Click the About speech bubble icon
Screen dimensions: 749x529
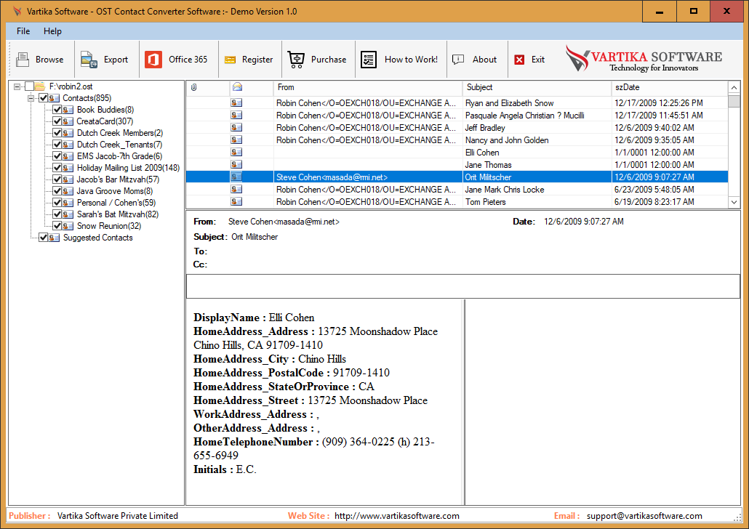458,60
